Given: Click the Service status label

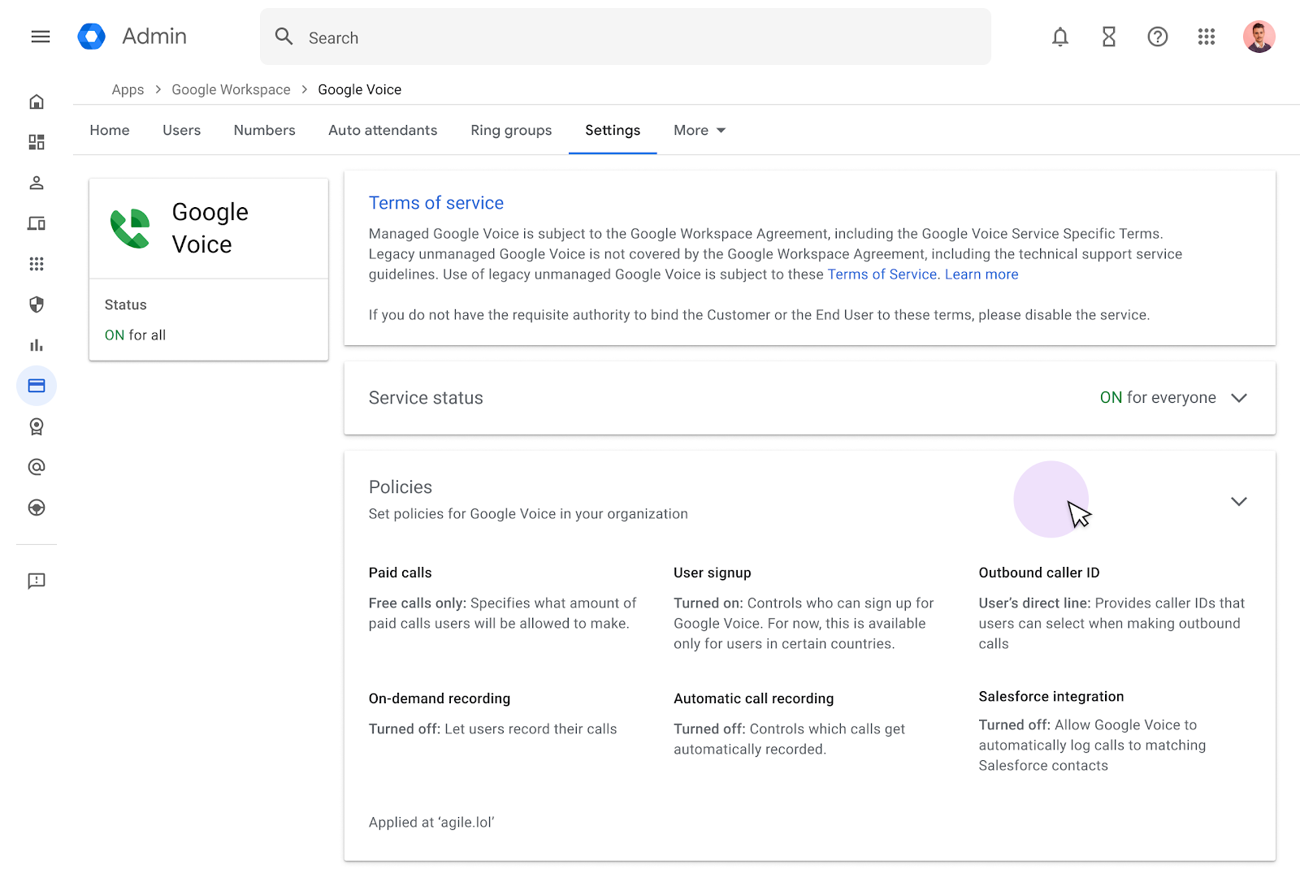Looking at the screenshot, I should tap(426, 398).
